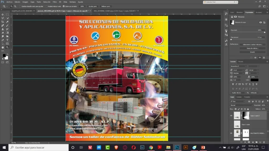This screenshot has width=269, height=151.
Task: Select the Gradient tool
Action: point(7,33)
